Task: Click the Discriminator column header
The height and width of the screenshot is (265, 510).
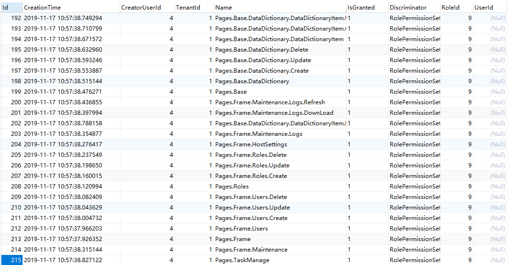Action: (x=414, y=7)
